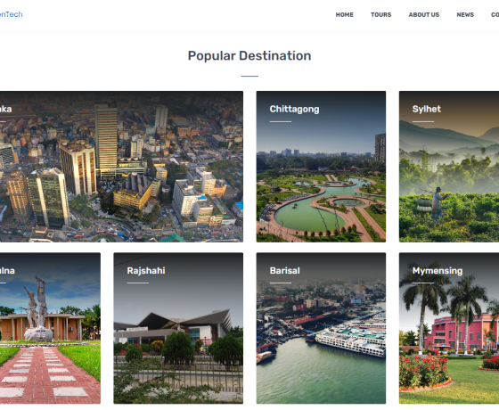Click the Chittagong title text
Viewport: 499px width, 410px height.
(294, 109)
